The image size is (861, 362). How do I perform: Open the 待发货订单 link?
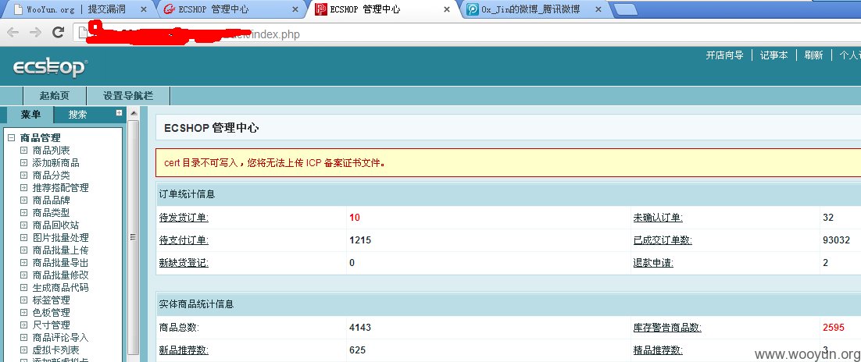click(184, 218)
